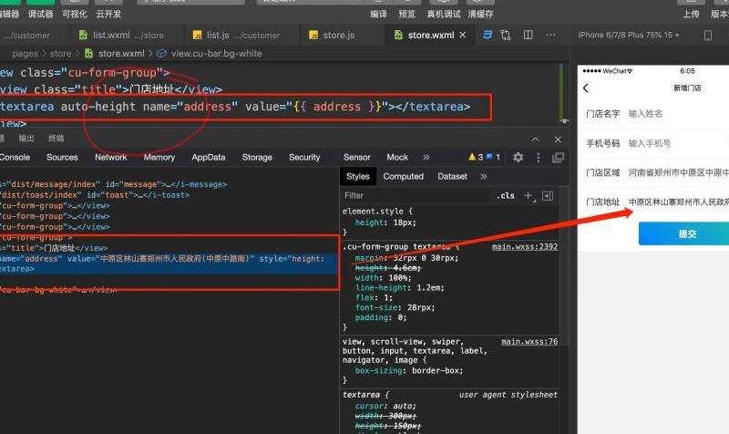Click the 清缓存 clear cache label
Image resolution: width=729 pixels, height=434 pixels.
pyautogui.click(x=481, y=14)
